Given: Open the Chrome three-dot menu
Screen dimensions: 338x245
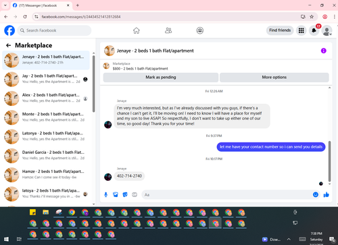Looking at the screenshot, I should (x=335, y=17).
